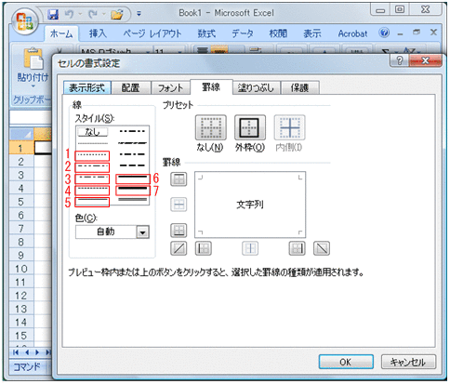Click the 自動 color combo box
Viewport: 450px width, 384px height.
click(112, 232)
